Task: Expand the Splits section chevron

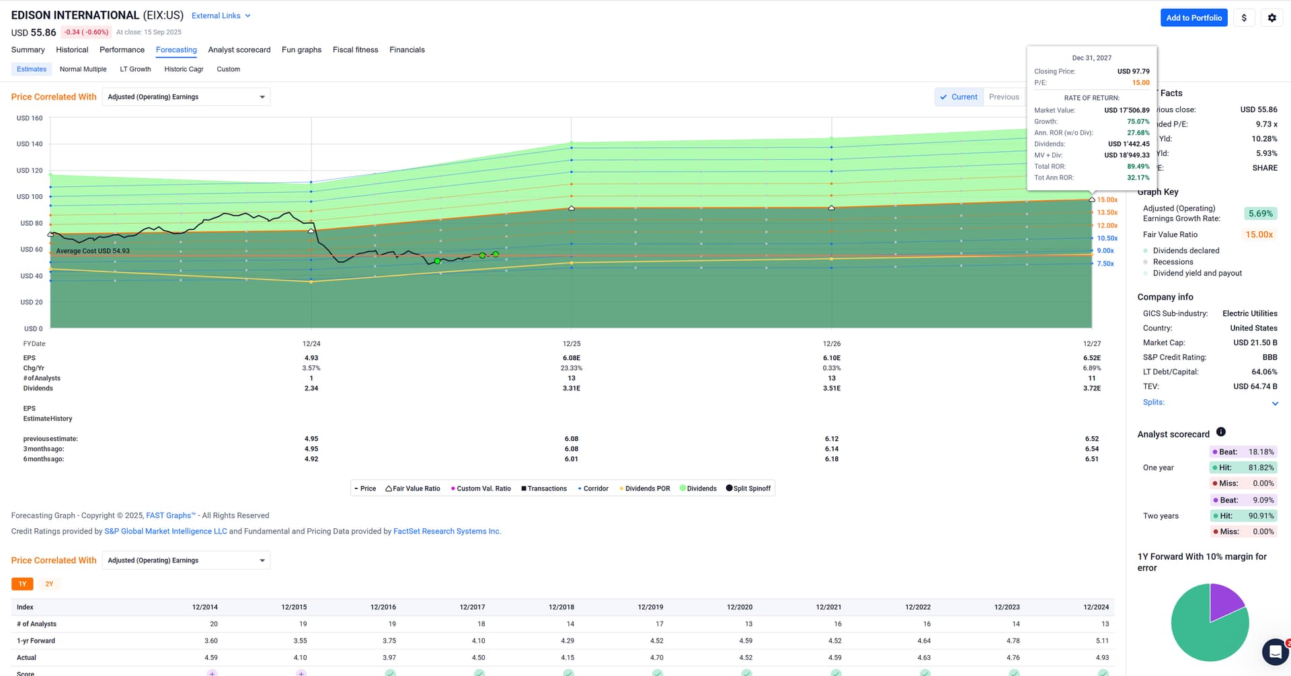Action: click(1275, 403)
